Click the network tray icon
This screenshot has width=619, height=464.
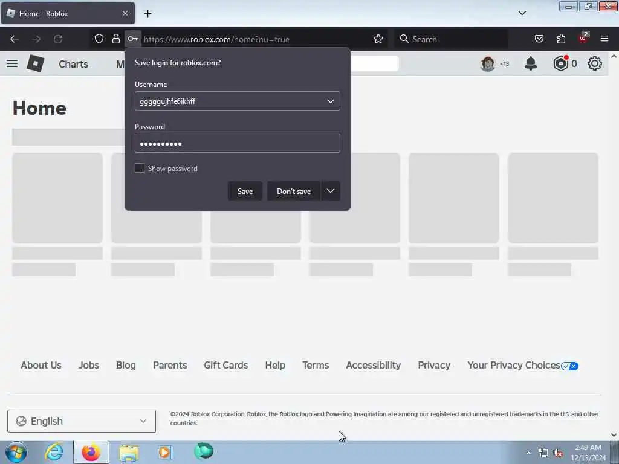click(x=543, y=453)
